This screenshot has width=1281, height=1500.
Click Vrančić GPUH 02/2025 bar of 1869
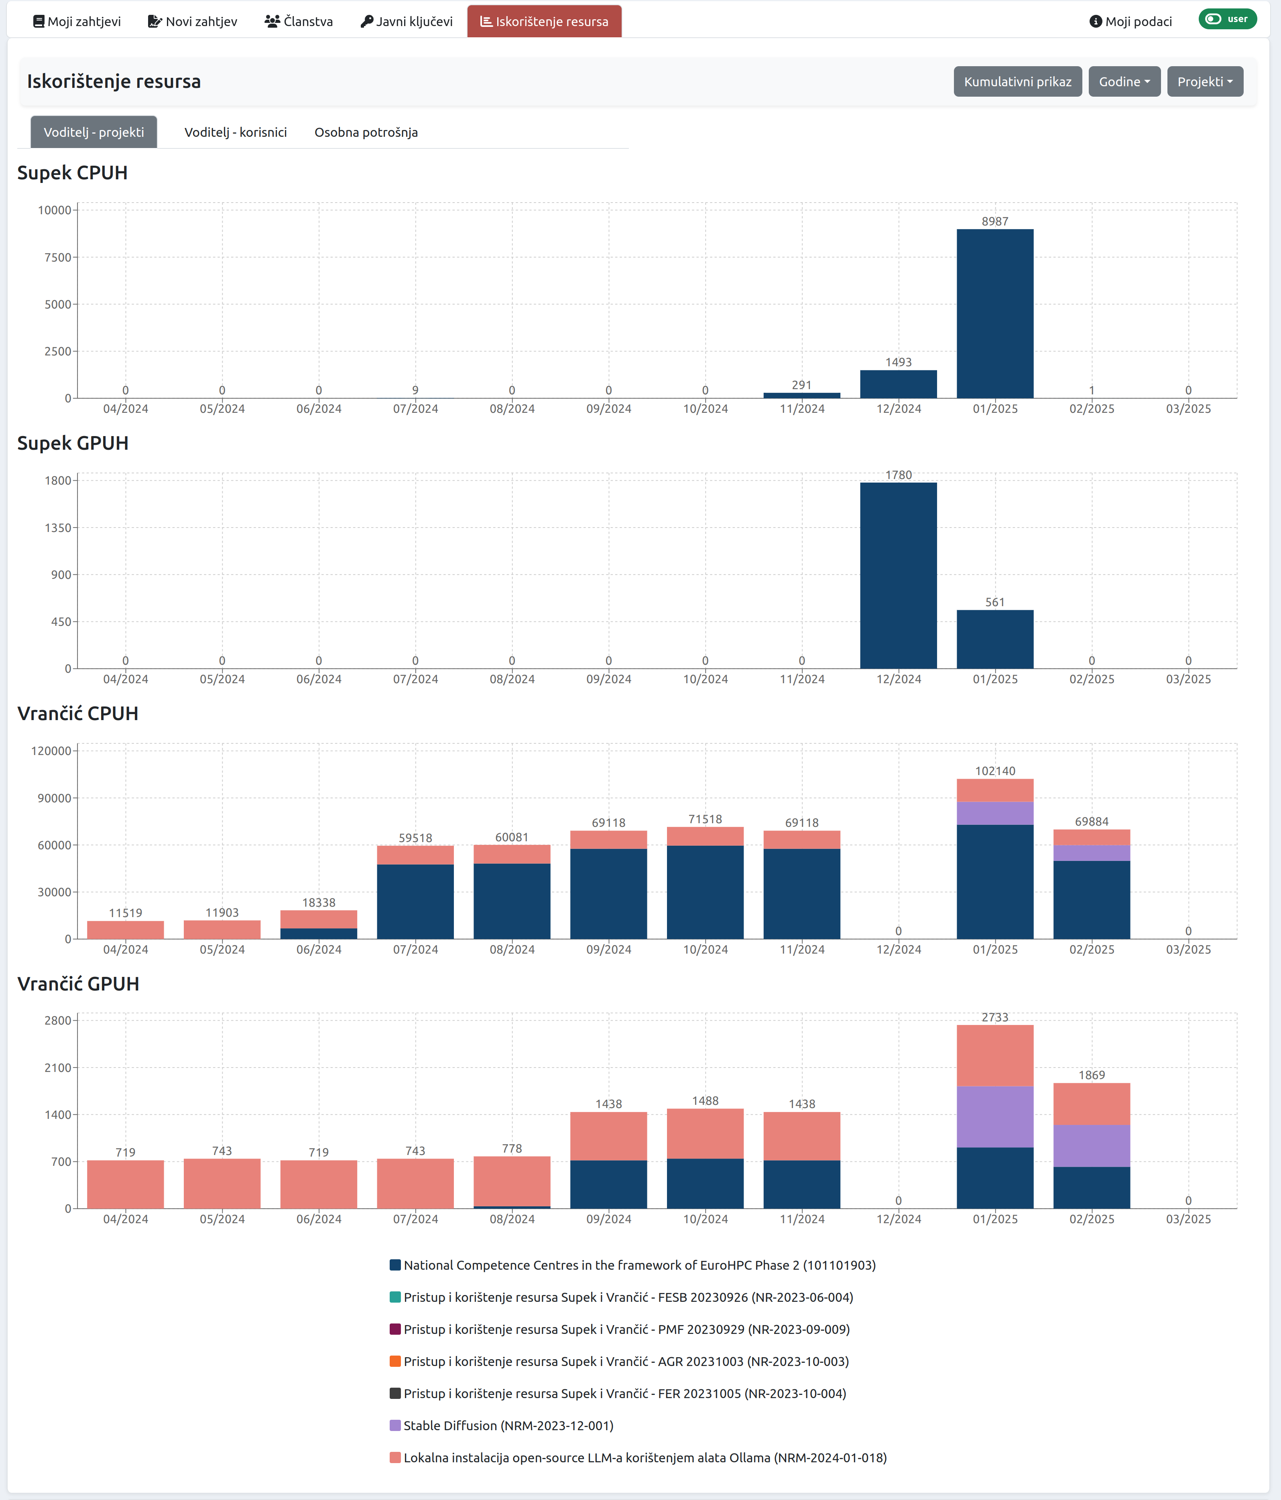pos(1091,1145)
